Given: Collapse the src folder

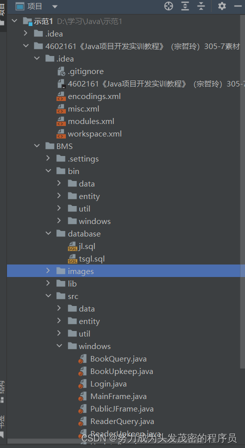Looking at the screenshot, I should pyautogui.click(x=48, y=295).
